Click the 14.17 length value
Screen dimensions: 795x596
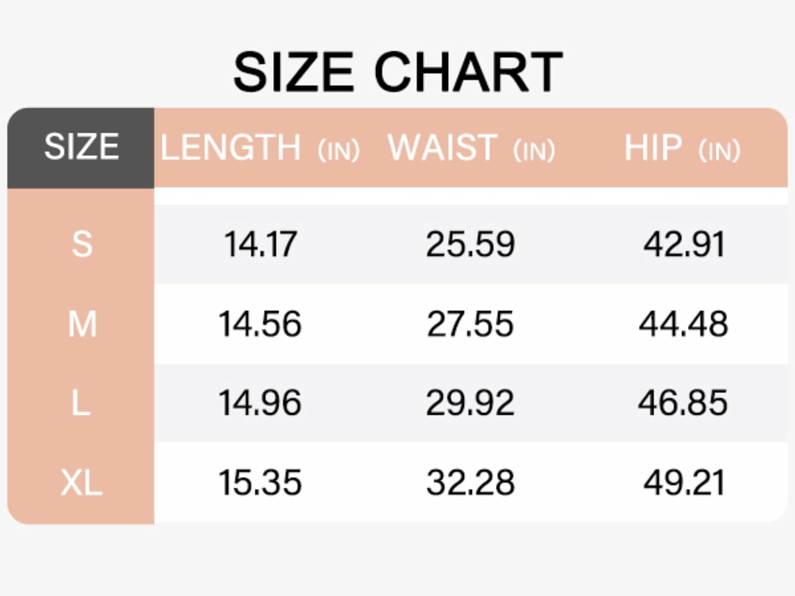pyautogui.click(x=260, y=244)
